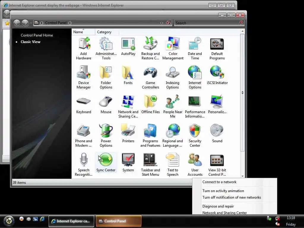Open Date and Time settings
The height and width of the screenshot is (228, 304).
195,48
